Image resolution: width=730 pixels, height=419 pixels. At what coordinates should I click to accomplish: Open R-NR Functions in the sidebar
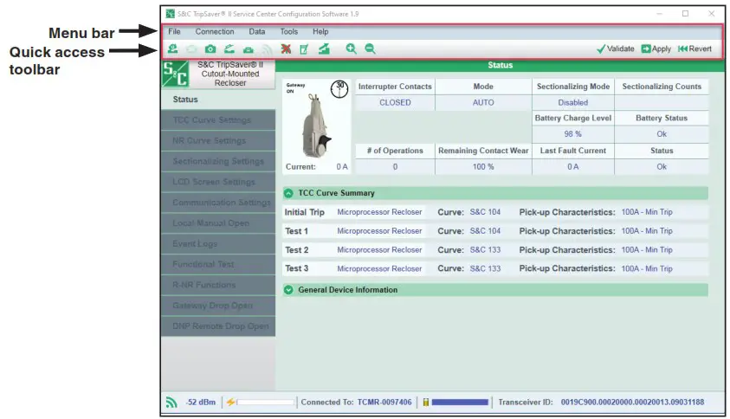tap(218, 285)
